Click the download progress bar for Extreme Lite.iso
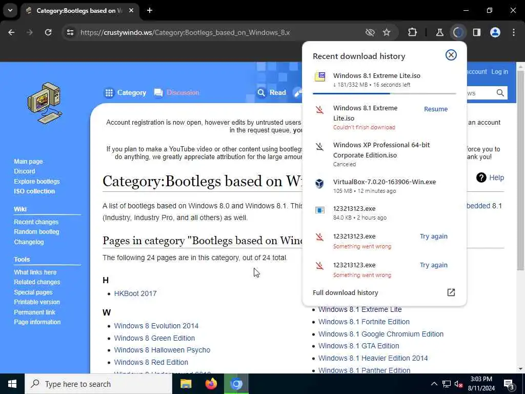 point(384,93)
